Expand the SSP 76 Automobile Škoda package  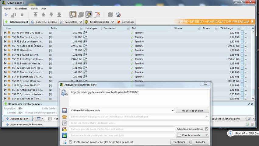pyautogui.click(x=5, y=46)
